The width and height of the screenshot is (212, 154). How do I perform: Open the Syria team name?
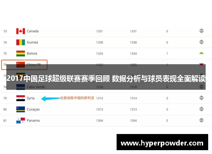point(31,98)
